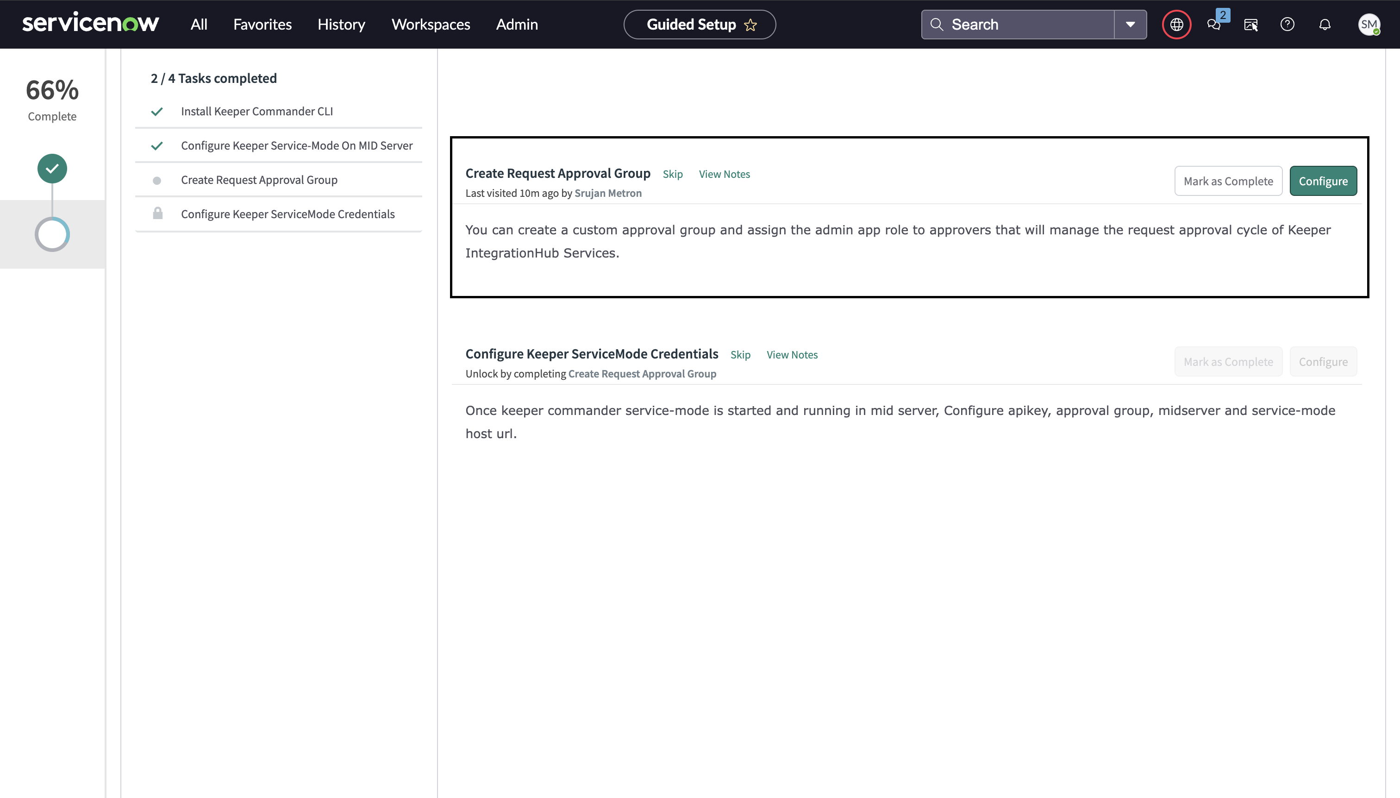This screenshot has height=798, width=1400.
Task: Click the favorite star on Guided Setup
Action: 750,25
